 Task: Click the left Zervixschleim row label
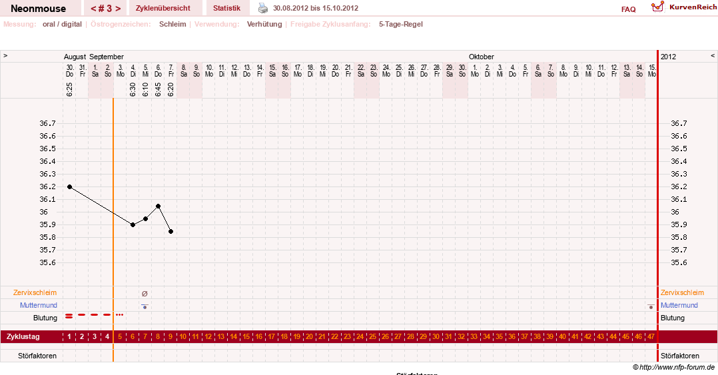pyautogui.click(x=35, y=292)
